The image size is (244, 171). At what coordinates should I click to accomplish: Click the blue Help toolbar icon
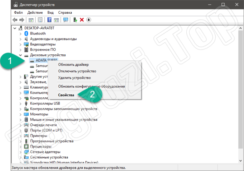click(x=49, y=20)
